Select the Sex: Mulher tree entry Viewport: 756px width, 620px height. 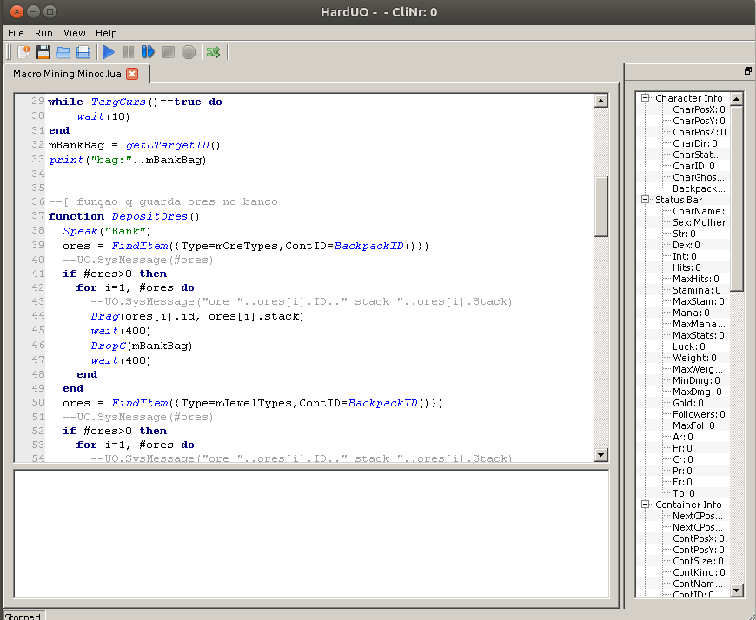coord(699,222)
